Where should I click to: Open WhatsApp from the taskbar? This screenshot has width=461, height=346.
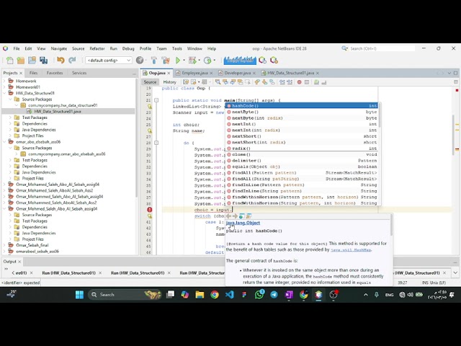(x=259, y=295)
